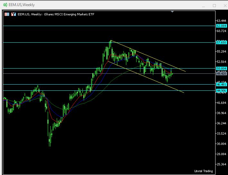Image resolution: width=228 pixels, height=175 pixels.
Task: Click the candlestick chart icon in title bar
Action: coord(5,5)
